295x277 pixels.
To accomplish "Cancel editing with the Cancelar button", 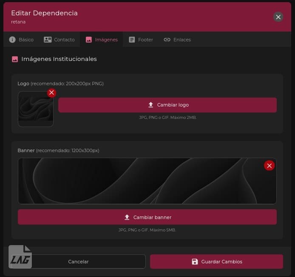I will (79, 262).
